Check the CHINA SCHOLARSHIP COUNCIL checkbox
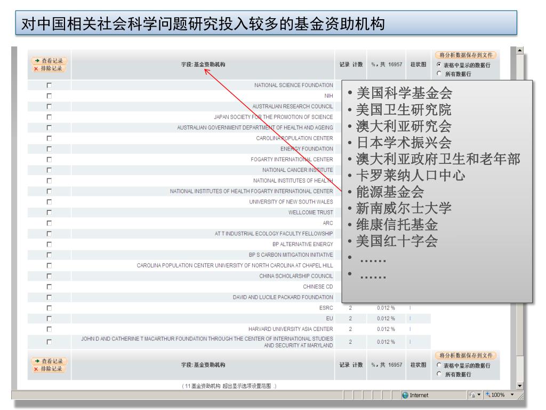The image size is (546, 410). 49,276
